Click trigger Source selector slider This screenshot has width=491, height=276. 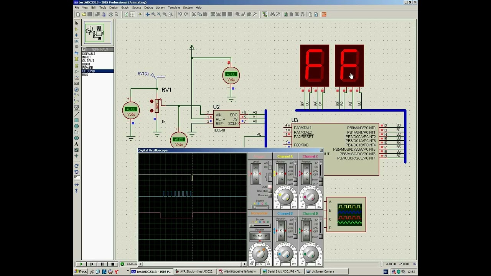pos(260,207)
